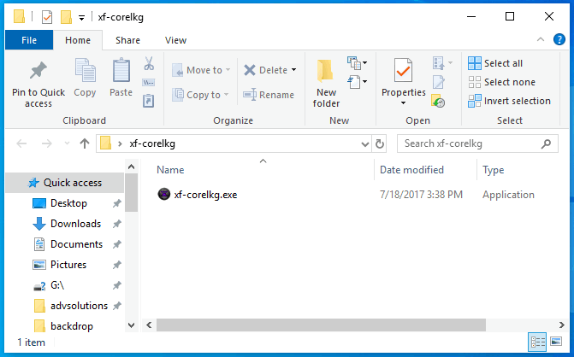Click the Pin to Quick access icon
The width and height of the screenshot is (574, 357).
[x=38, y=70]
